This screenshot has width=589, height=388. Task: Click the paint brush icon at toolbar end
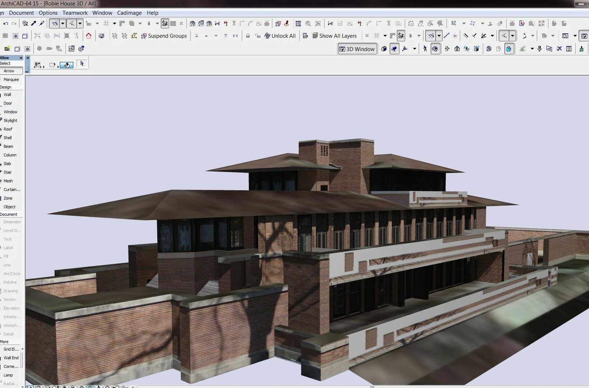click(x=581, y=49)
